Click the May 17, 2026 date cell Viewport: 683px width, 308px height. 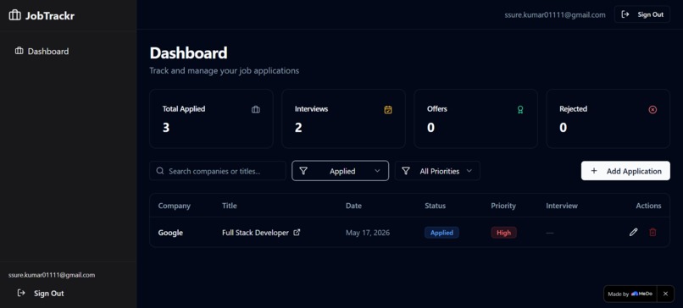tap(368, 233)
